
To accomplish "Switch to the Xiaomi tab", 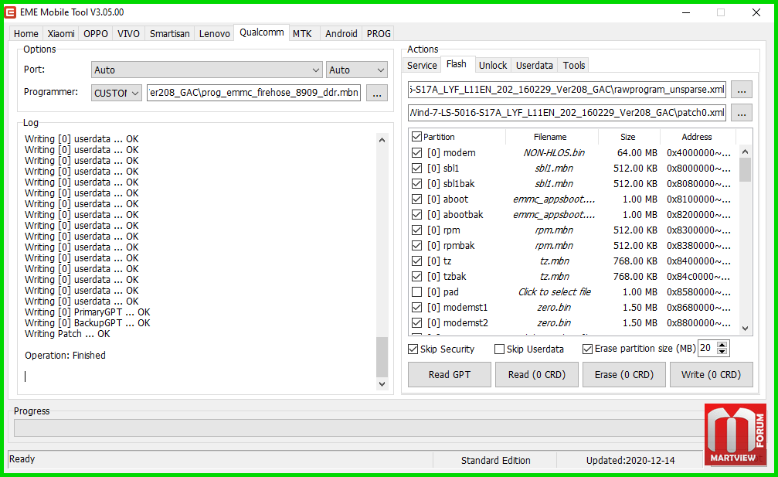I will pos(61,34).
